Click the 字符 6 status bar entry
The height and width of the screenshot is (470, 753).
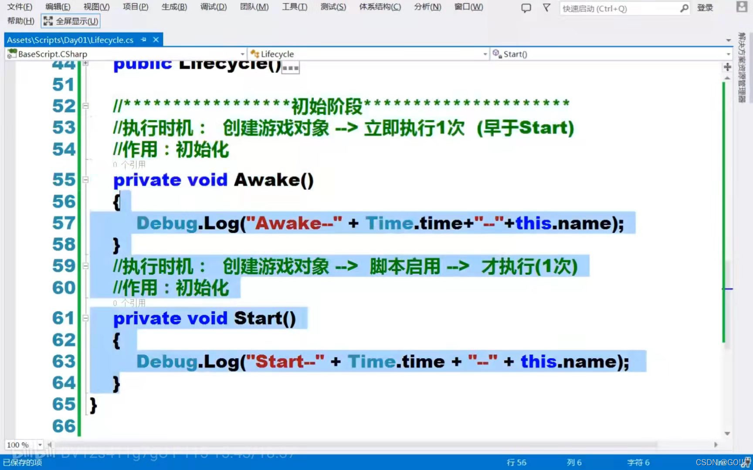pyautogui.click(x=638, y=462)
